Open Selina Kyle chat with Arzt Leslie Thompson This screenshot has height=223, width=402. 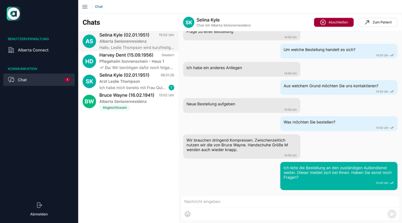coord(129,82)
